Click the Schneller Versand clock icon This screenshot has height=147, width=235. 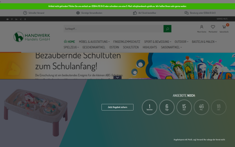click(x=25, y=13)
